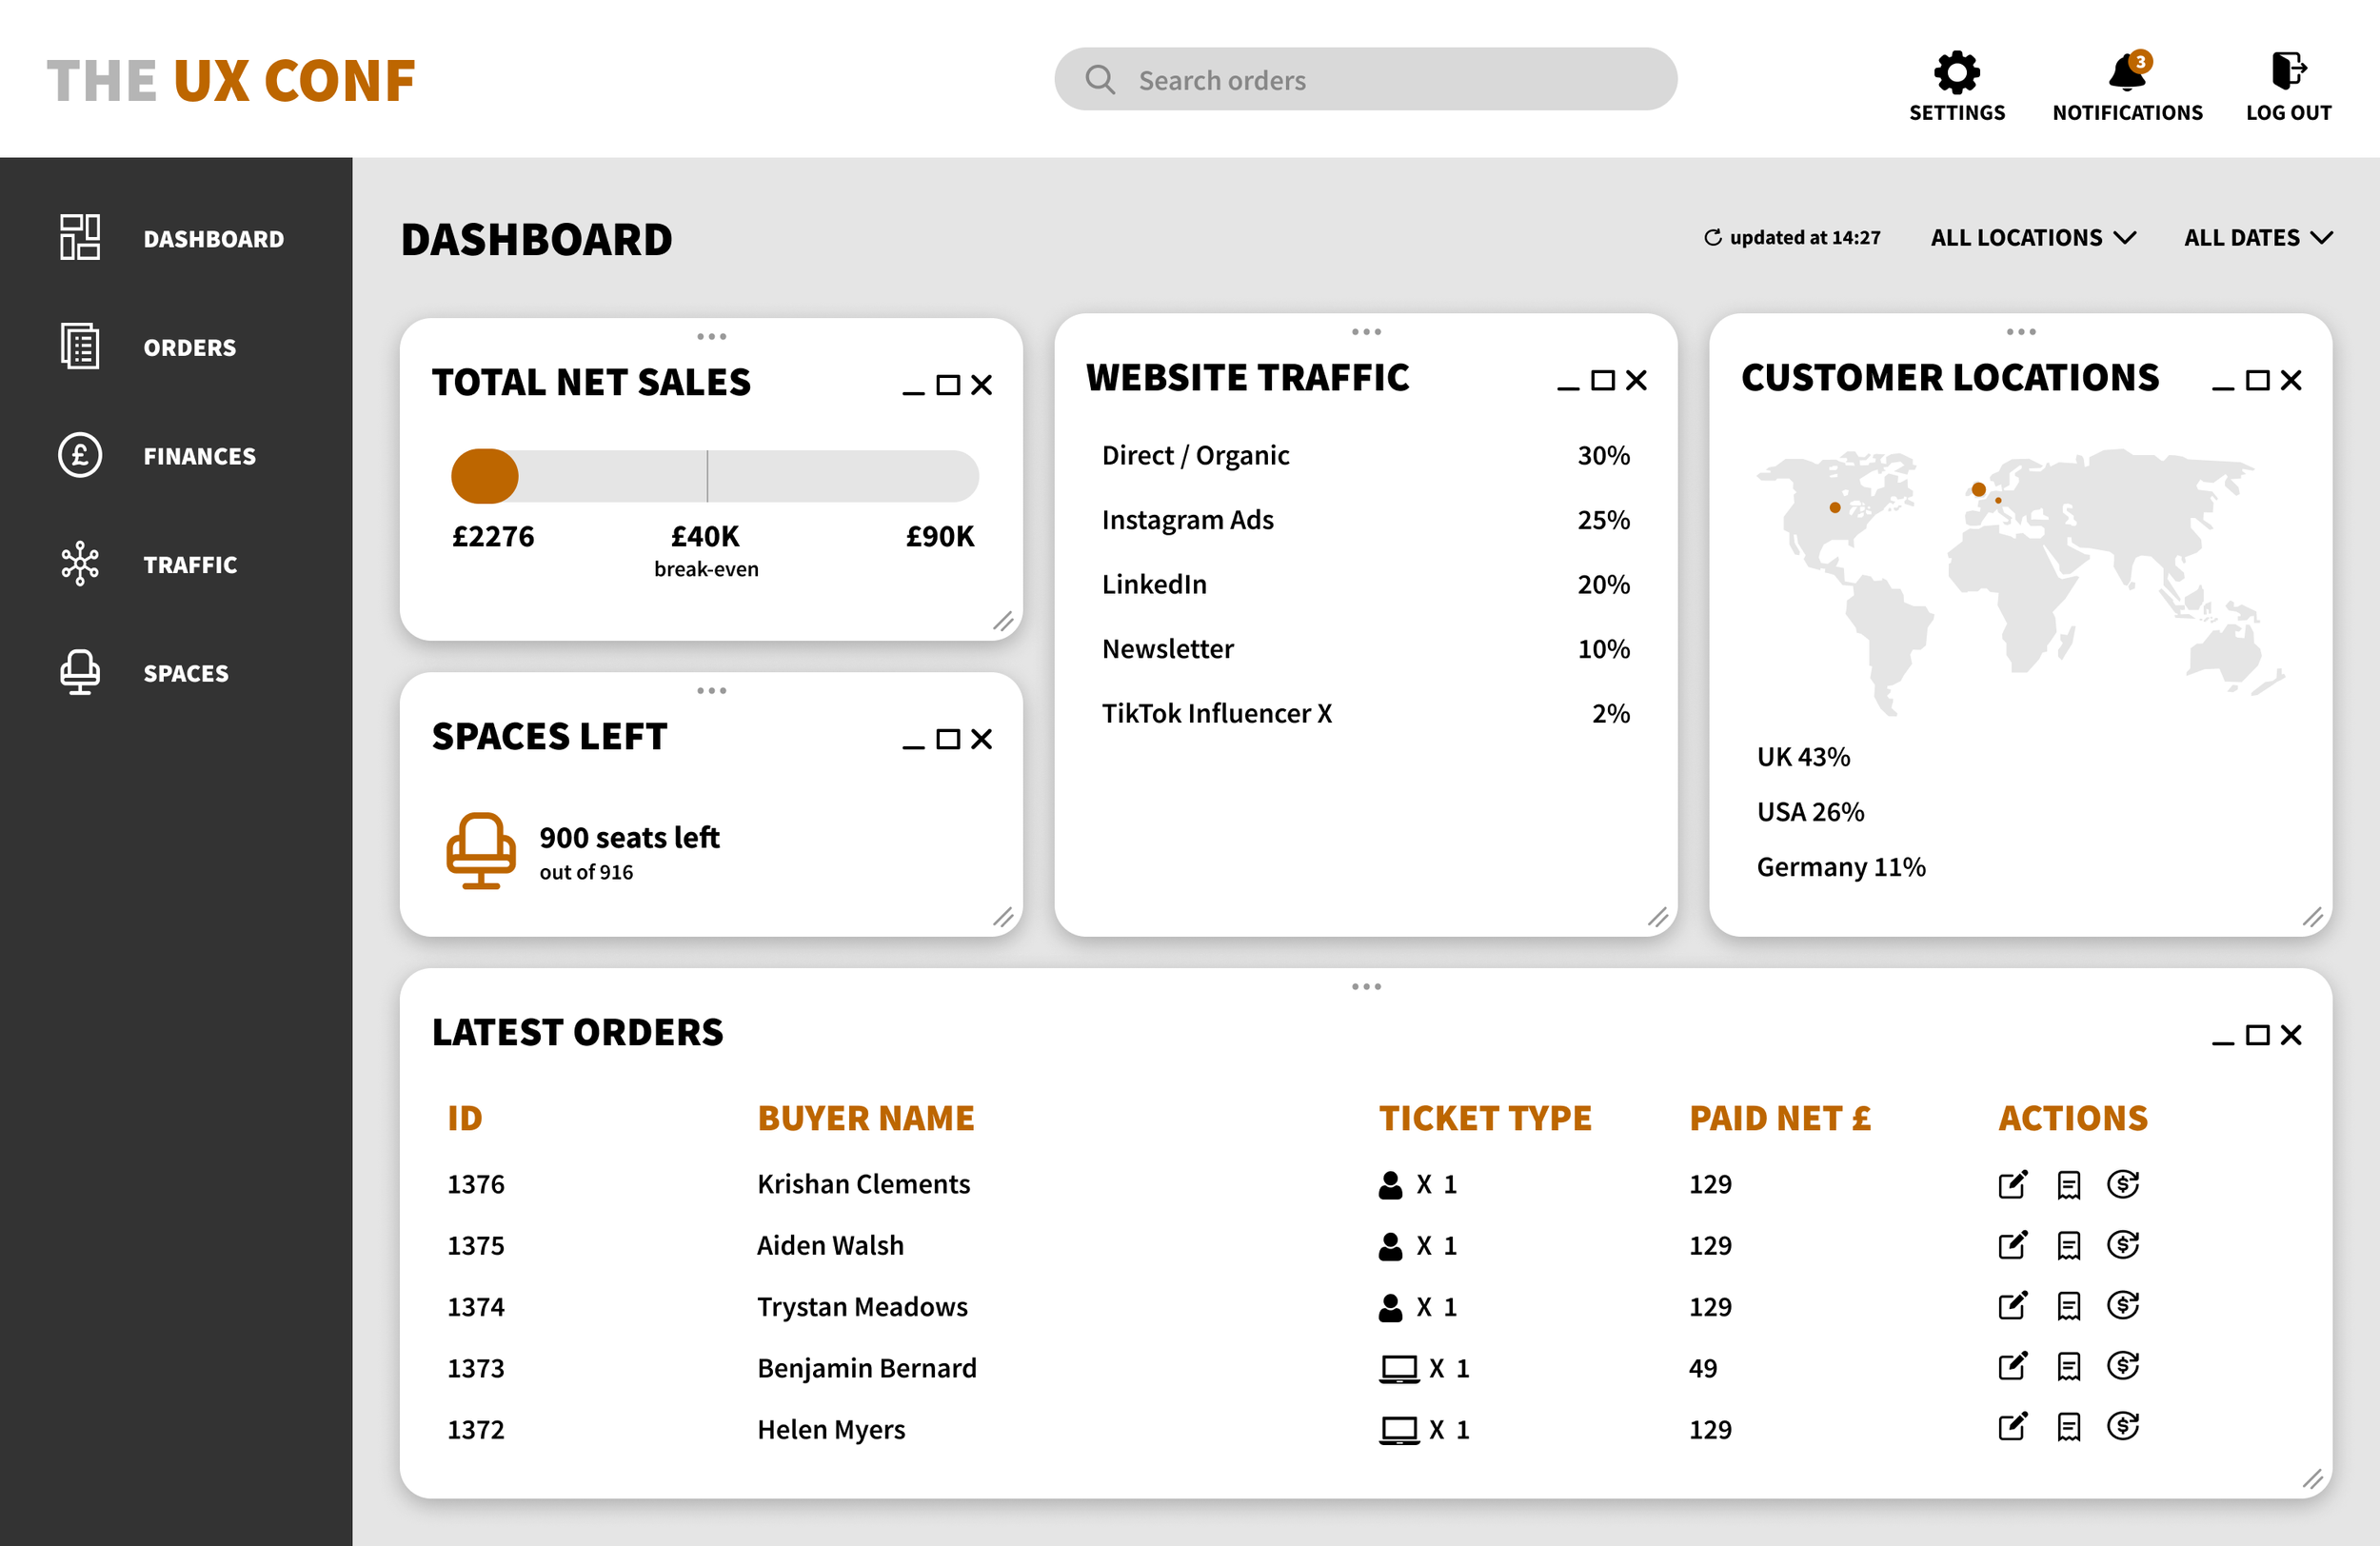Click the total net sales progress bar

(714, 476)
